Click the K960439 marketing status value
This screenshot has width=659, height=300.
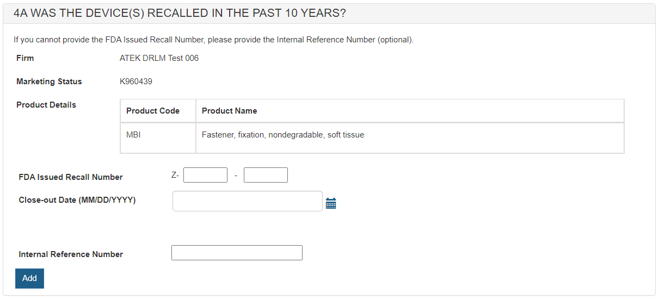click(x=136, y=82)
